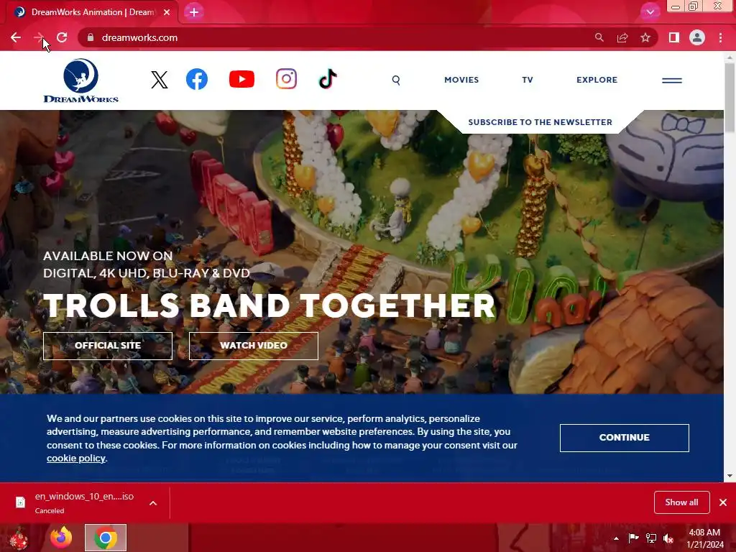The height and width of the screenshot is (552, 736).
Task: Open the TV menu
Action: (528, 80)
